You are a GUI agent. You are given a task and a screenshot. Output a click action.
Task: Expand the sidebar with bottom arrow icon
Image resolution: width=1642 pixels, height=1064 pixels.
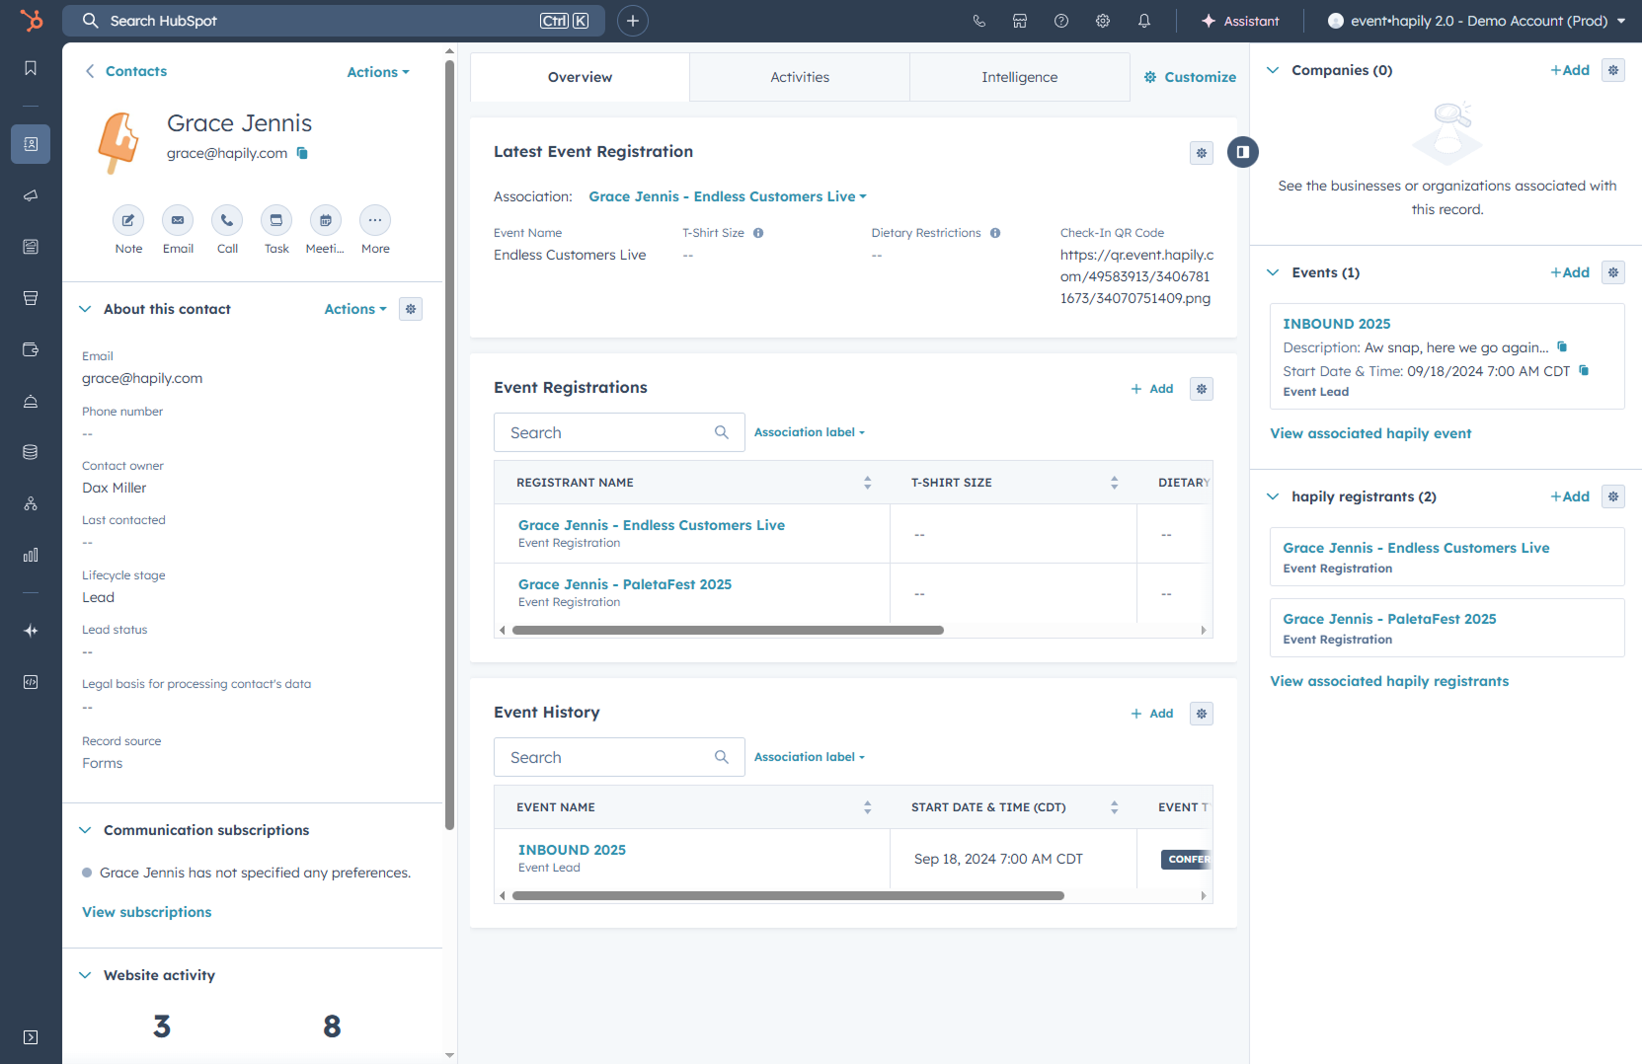(31, 1037)
